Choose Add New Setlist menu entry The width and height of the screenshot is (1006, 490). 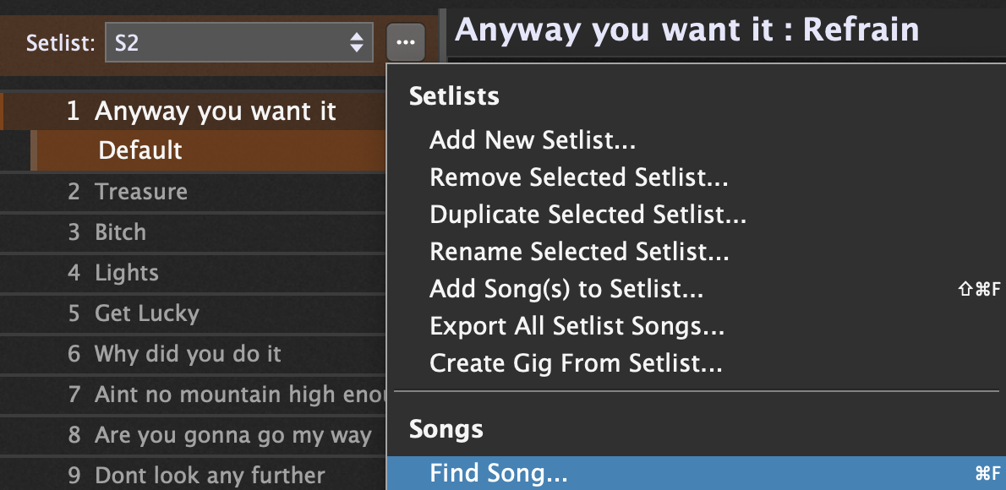pyautogui.click(x=533, y=139)
